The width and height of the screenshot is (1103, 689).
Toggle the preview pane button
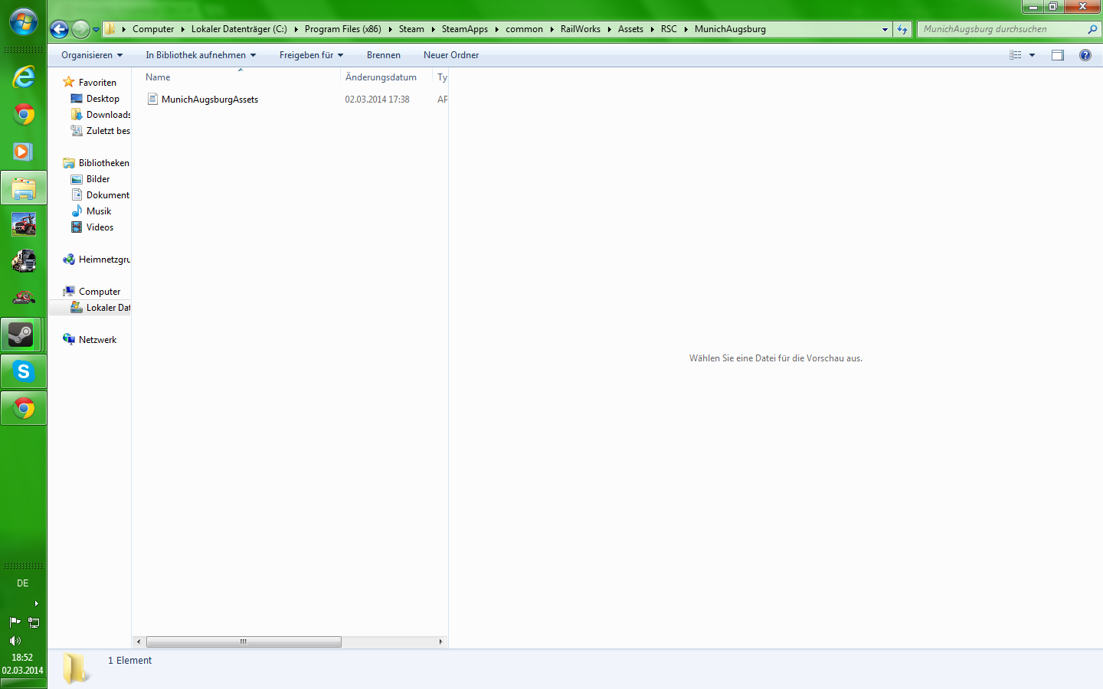[x=1058, y=55]
